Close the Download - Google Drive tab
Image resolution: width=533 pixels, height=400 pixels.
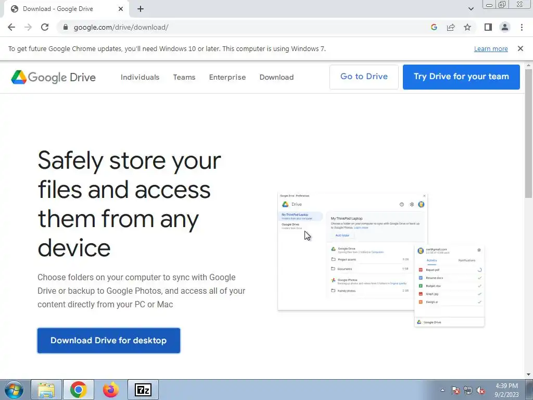121,9
